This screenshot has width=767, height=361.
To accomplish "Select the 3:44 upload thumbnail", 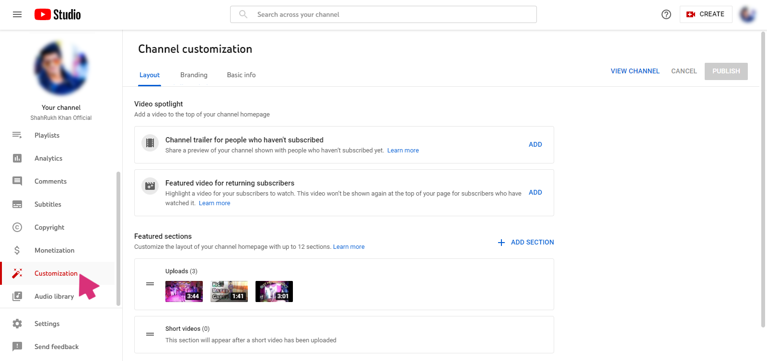I will (184, 291).
